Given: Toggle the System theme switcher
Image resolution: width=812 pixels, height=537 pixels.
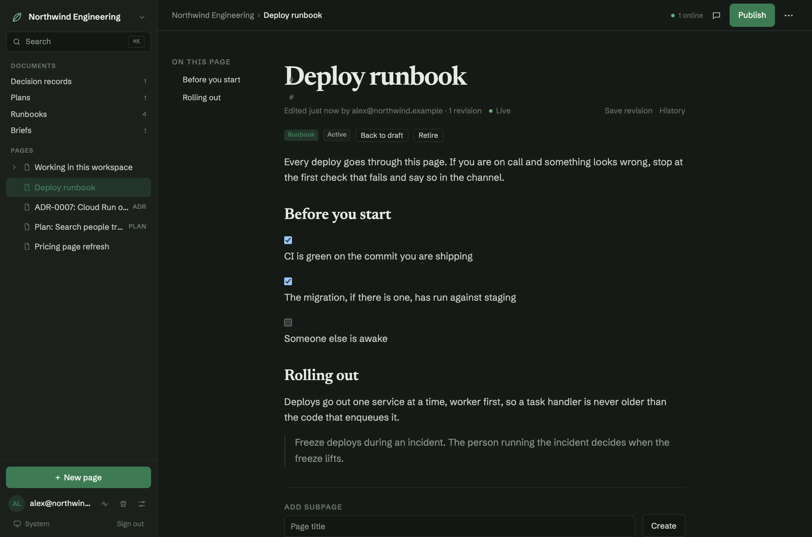Looking at the screenshot, I should (32, 524).
